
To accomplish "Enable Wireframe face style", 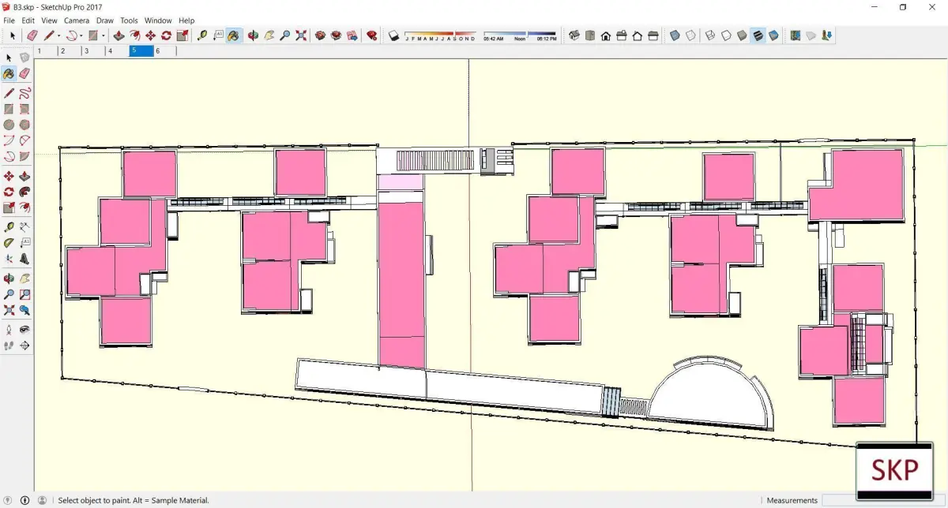I will (710, 35).
